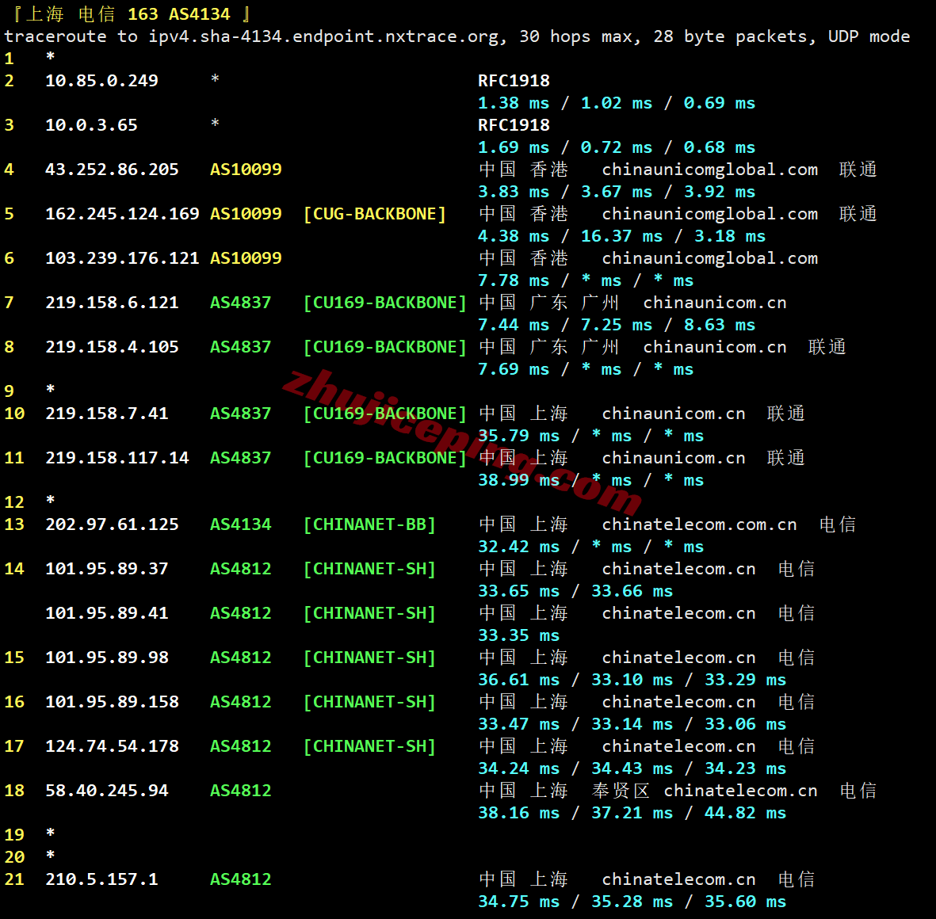
Task: Click IP address 162.245.124.169
Action: click(x=122, y=214)
